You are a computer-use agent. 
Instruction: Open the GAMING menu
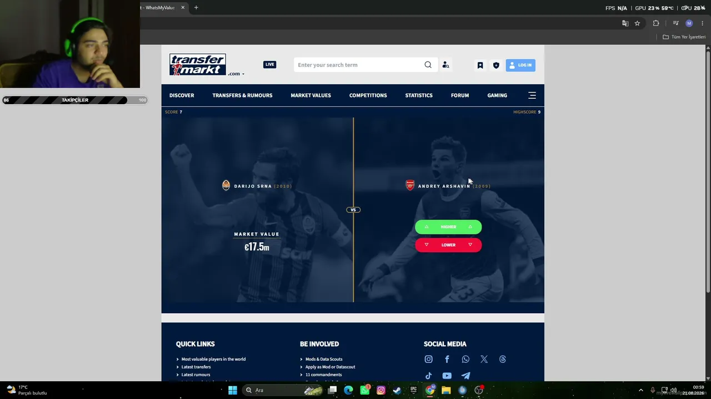[497, 95]
